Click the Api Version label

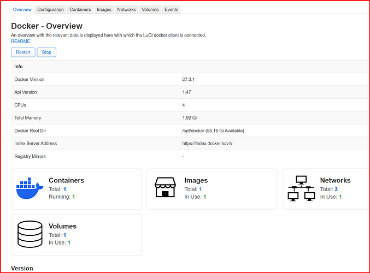coord(26,92)
